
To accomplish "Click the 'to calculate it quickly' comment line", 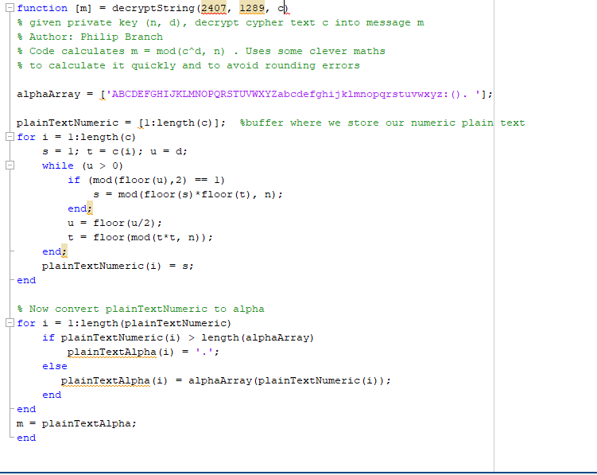I will pos(188,65).
